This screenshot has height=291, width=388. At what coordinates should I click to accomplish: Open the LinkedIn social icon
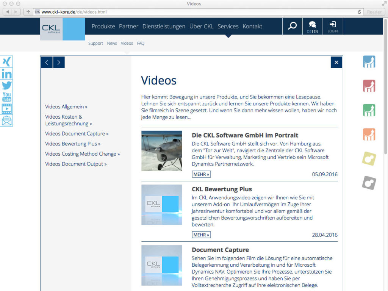[x=6, y=74]
